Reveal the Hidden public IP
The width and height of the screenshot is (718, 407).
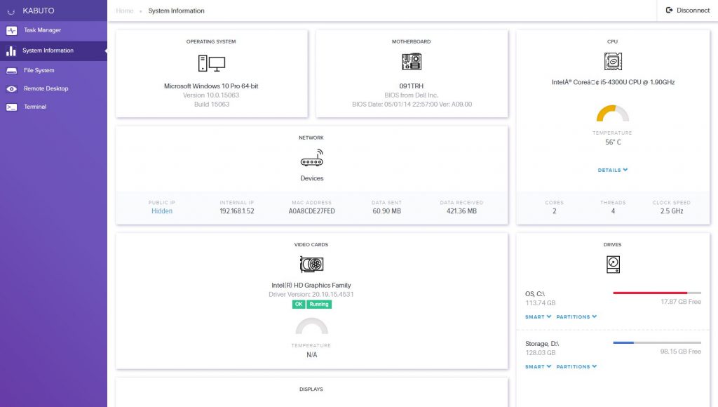click(162, 211)
